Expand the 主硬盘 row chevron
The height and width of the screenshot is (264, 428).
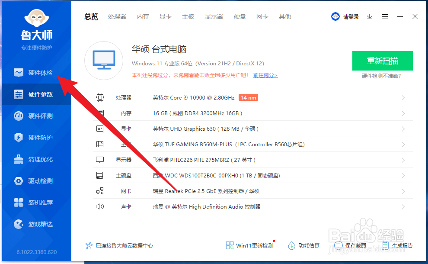[x=403, y=176]
